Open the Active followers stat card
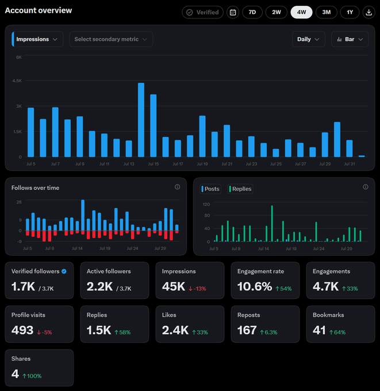The image size is (380, 391). click(115, 280)
